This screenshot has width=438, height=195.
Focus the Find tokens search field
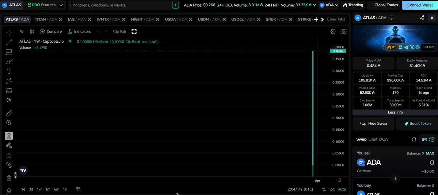[x=120, y=5]
